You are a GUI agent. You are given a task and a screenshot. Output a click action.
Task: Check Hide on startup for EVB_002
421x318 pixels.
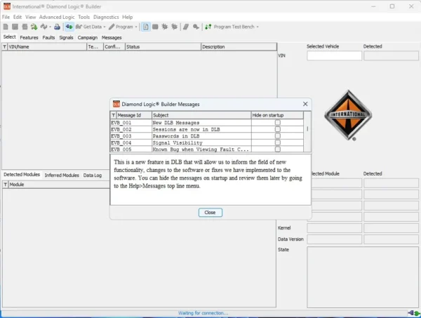[278, 129]
